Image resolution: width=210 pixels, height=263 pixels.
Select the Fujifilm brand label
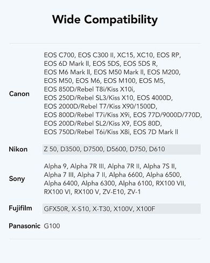pyautogui.click(x=20, y=208)
